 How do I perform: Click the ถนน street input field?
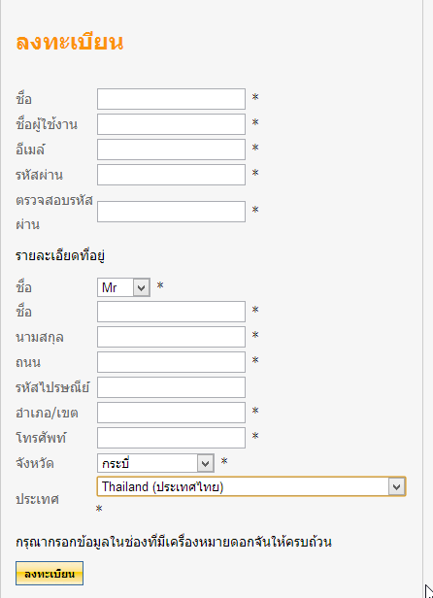click(171, 362)
